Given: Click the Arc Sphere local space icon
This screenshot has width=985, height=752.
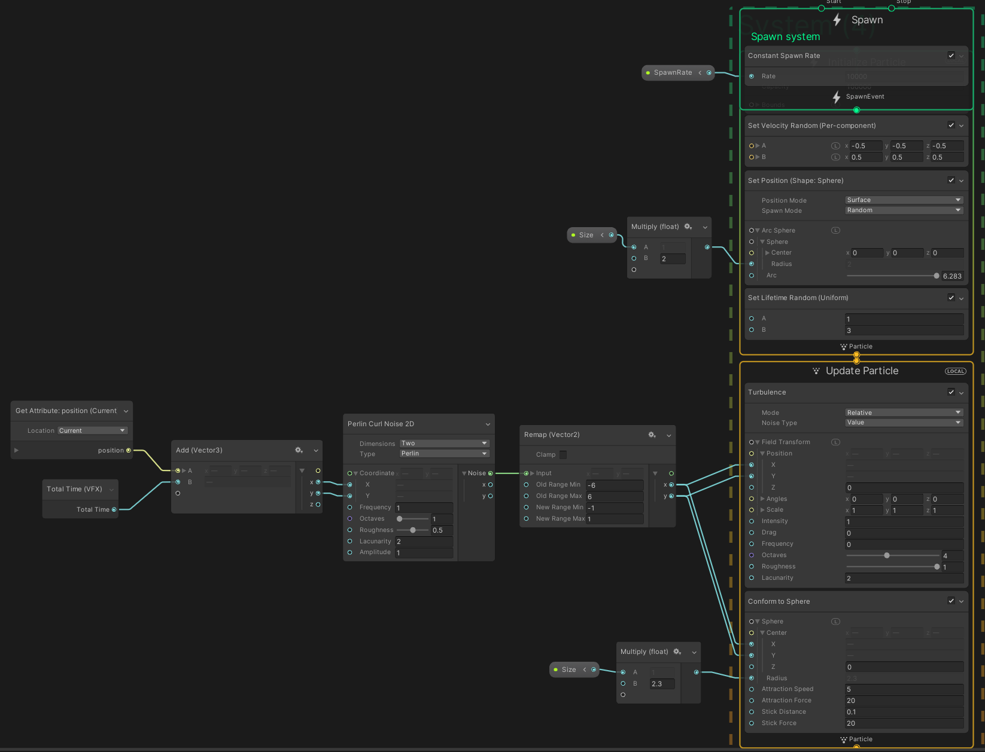Looking at the screenshot, I should [x=836, y=230].
